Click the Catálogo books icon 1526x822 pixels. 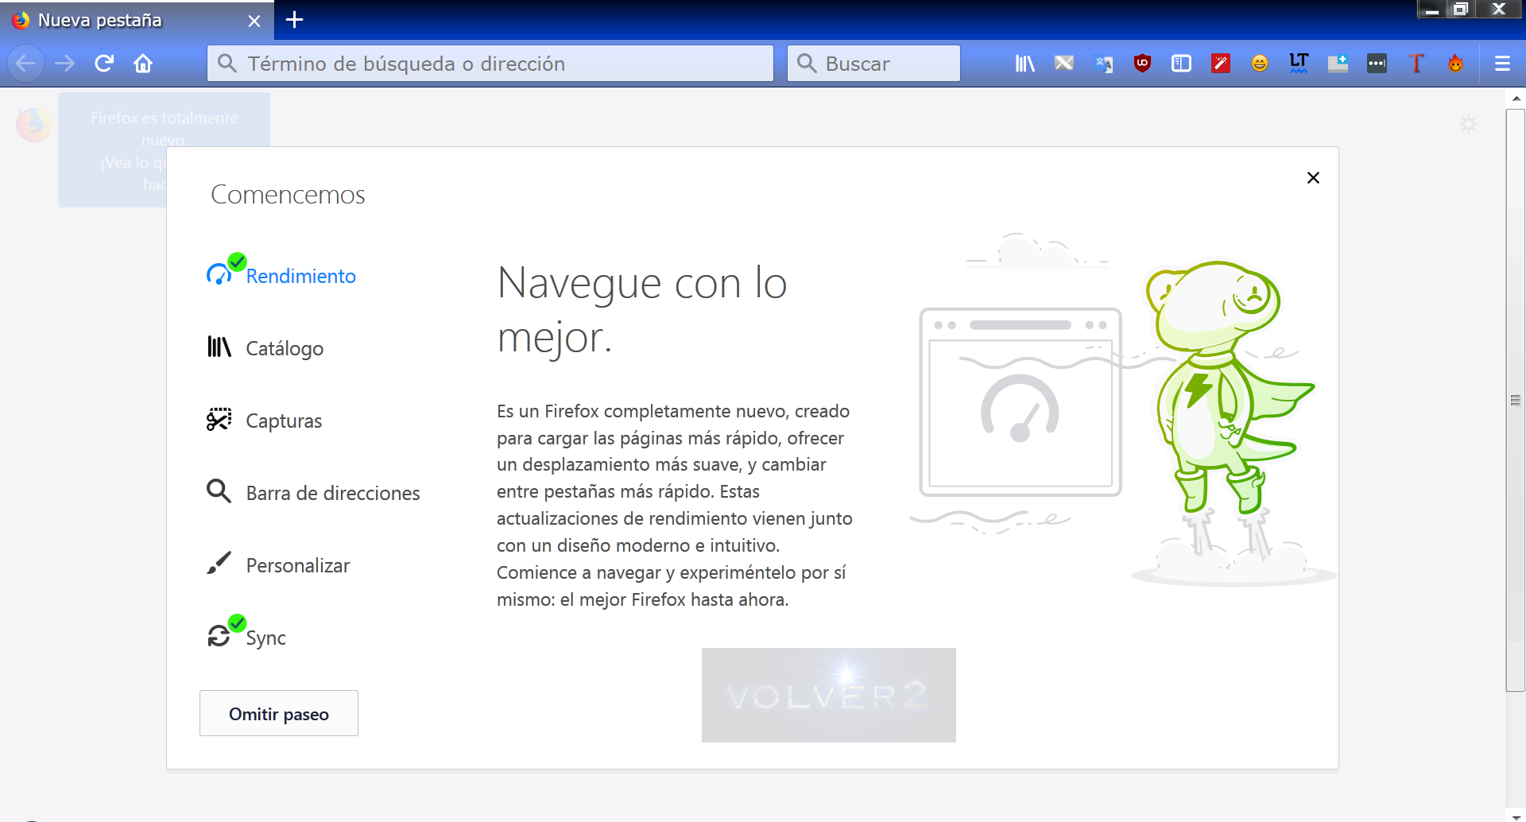tap(219, 347)
